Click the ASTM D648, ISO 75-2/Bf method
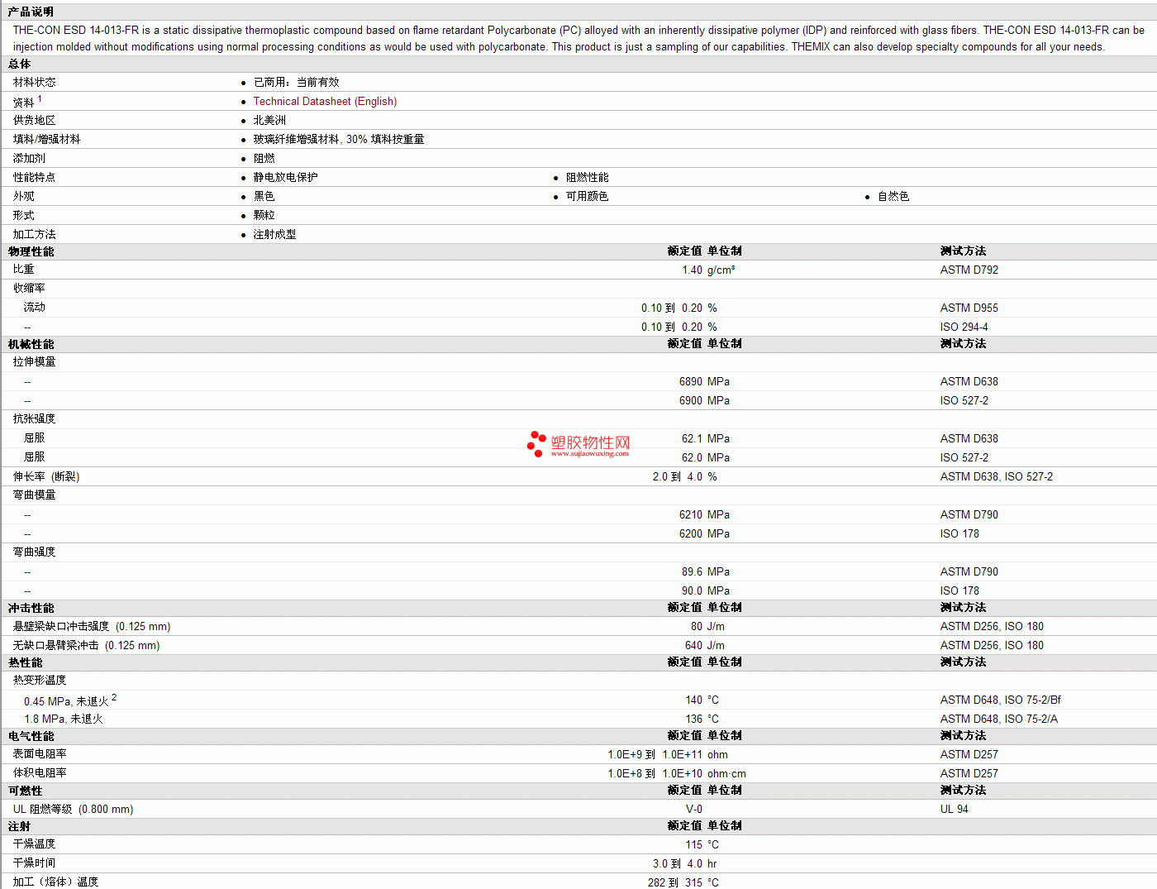 click(x=1001, y=700)
